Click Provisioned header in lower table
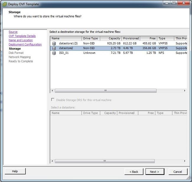192x182 pixels. click(128, 113)
